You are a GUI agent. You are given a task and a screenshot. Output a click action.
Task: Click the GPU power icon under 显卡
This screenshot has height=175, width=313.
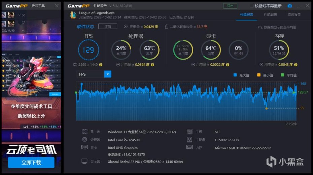click(x=193, y=65)
